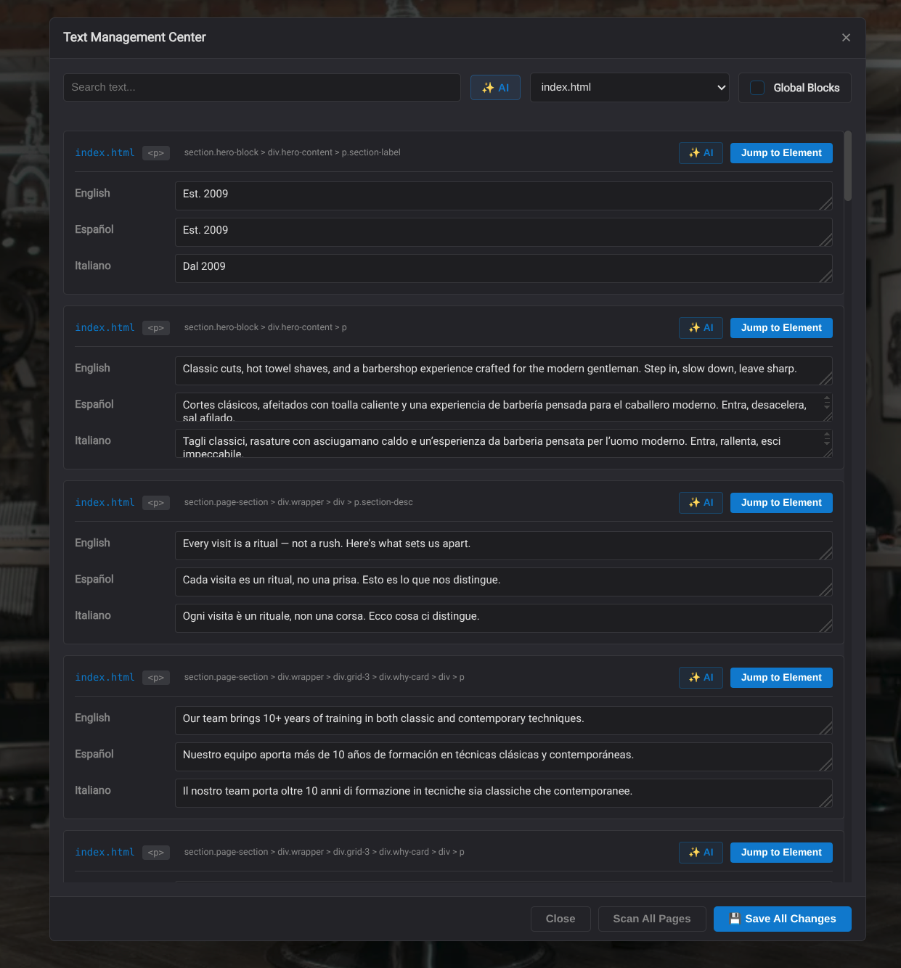Viewport: 901px width, 968px height.
Task: Click index.html link in Our team brings block
Action: [x=105, y=678]
